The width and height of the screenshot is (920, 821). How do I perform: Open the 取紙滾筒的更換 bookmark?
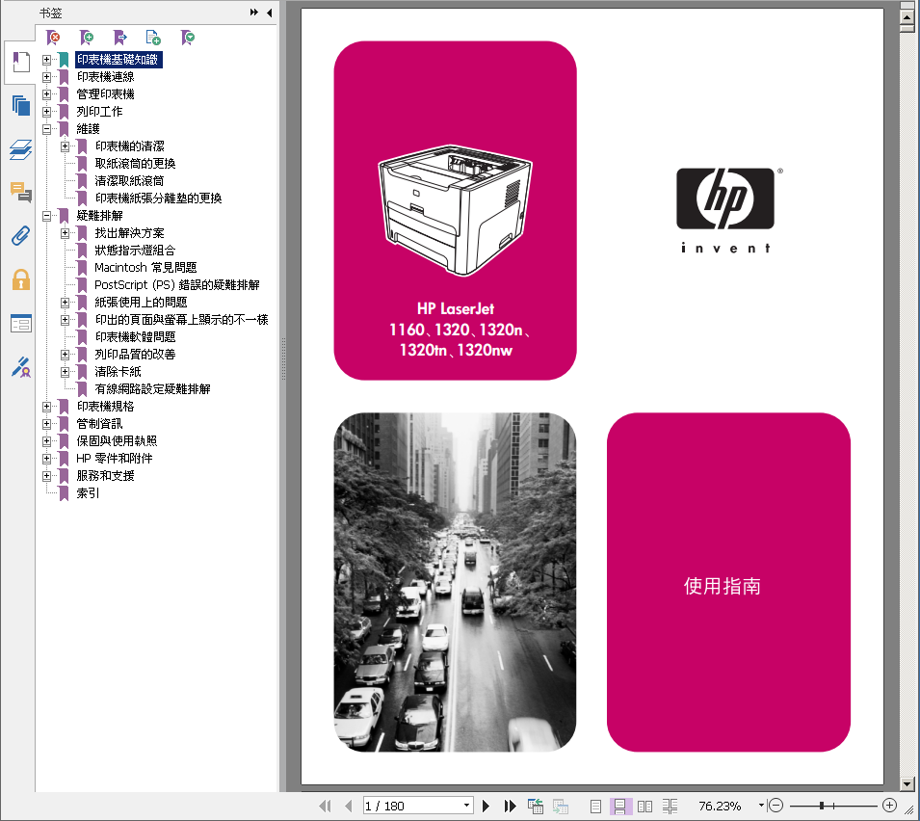click(135, 163)
